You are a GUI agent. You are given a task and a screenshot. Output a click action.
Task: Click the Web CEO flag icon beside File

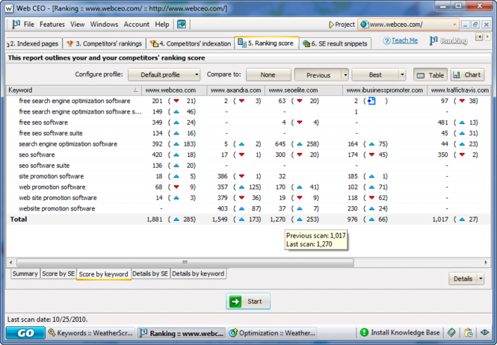(16, 24)
